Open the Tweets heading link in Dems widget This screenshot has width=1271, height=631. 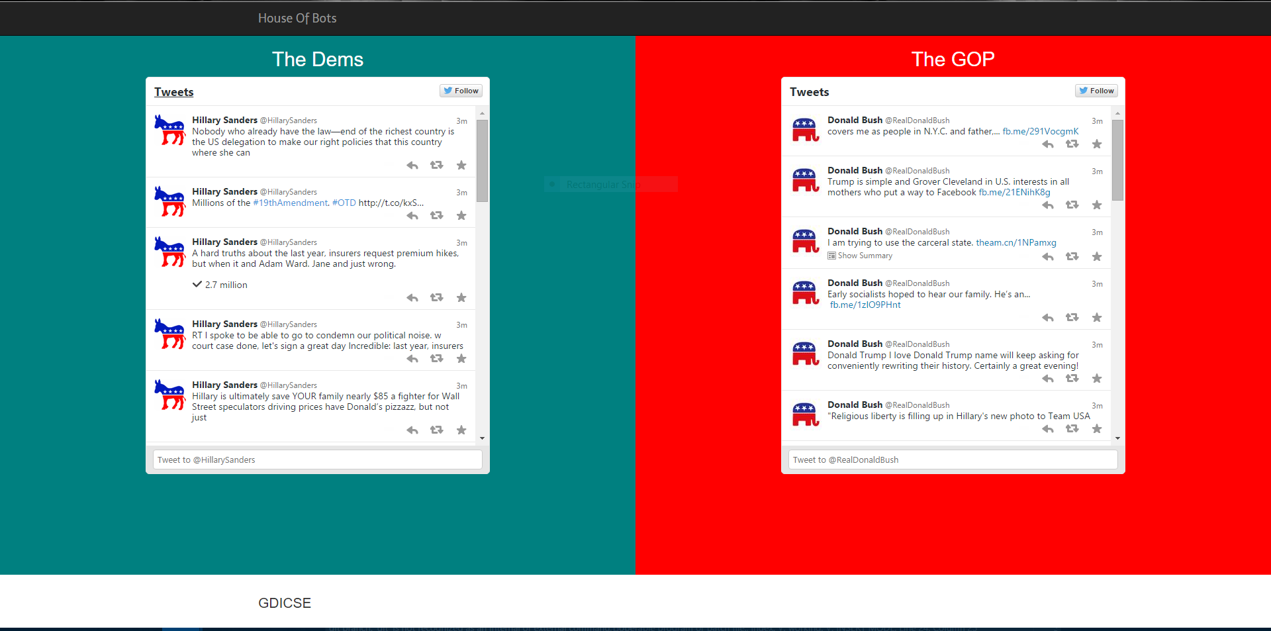coord(174,92)
